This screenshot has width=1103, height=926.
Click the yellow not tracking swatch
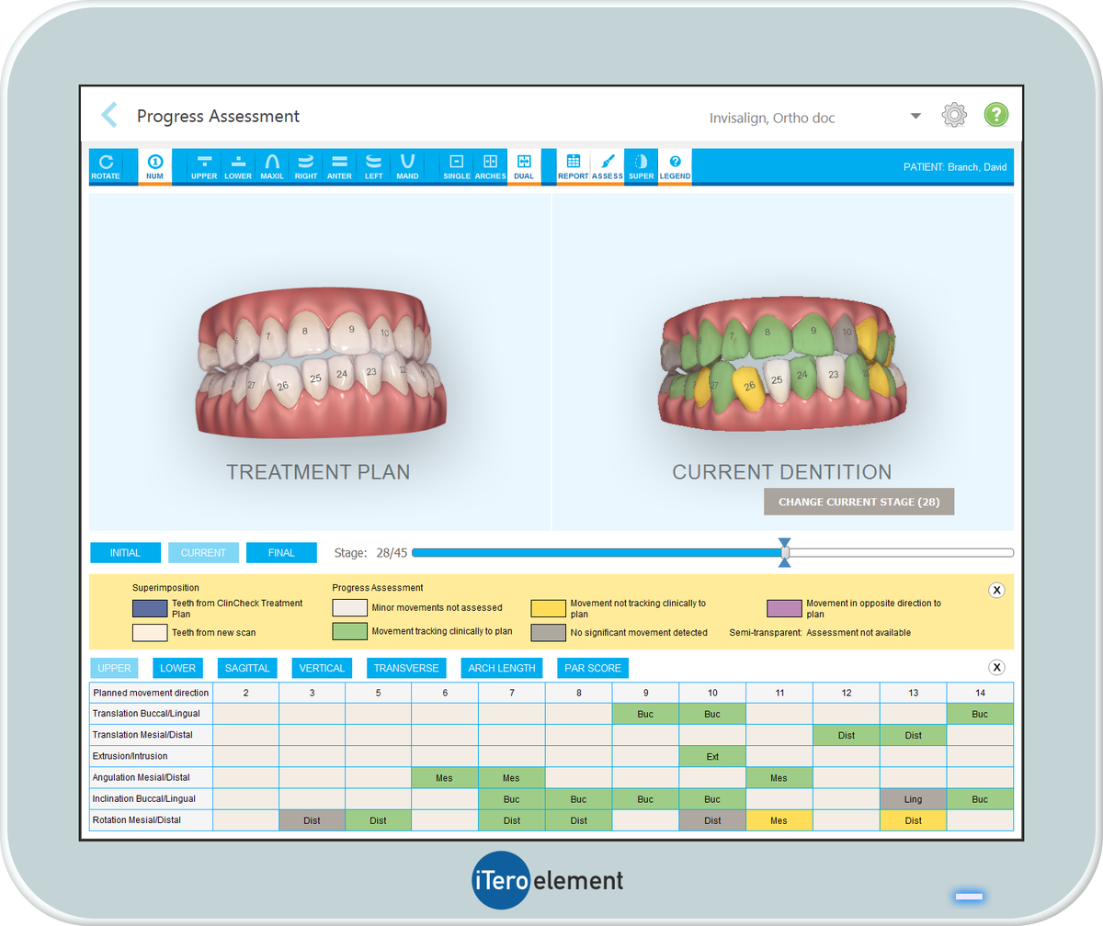click(x=549, y=608)
